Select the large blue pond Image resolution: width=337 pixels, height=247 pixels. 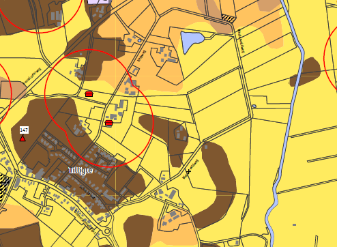tap(191, 41)
